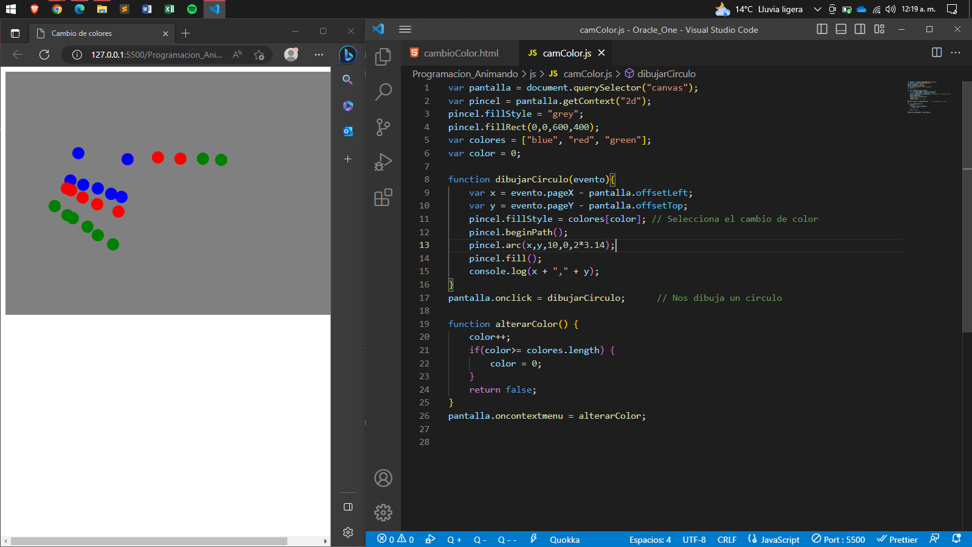
Task: Open Run and Debug view
Action: (x=383, y=162)
